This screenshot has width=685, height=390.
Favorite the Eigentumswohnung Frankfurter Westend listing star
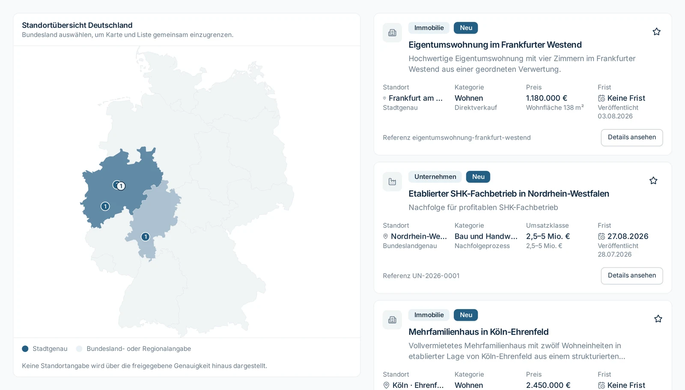[656, 32]
